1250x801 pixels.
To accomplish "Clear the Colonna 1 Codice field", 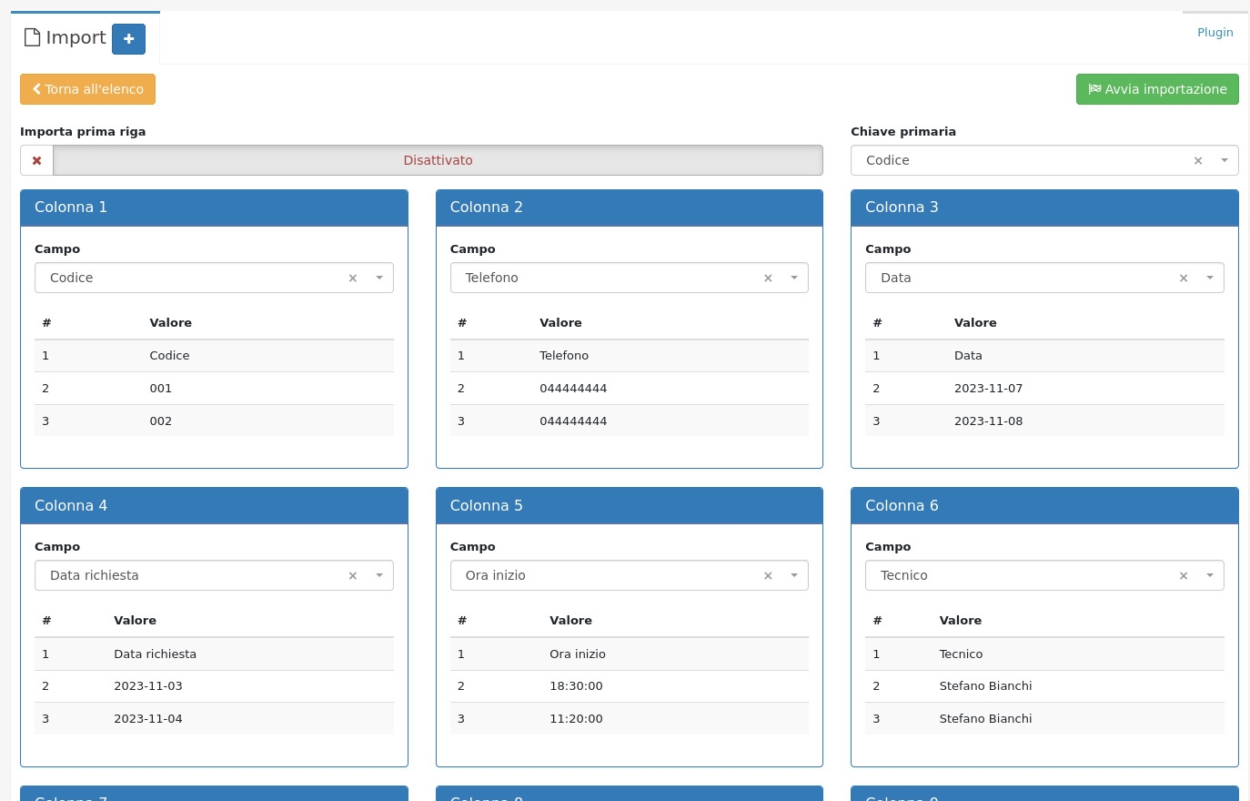I will click(x=353, y=279).
